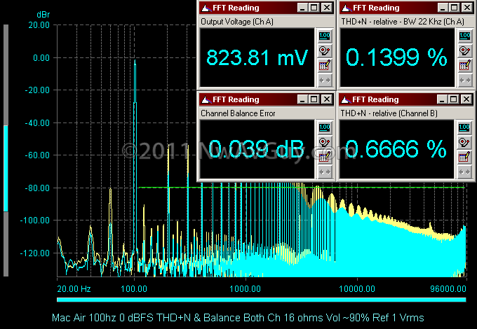Click the double-arrow icon in Channel Balance Error window

pyautogui.click(x=325, y=172)
